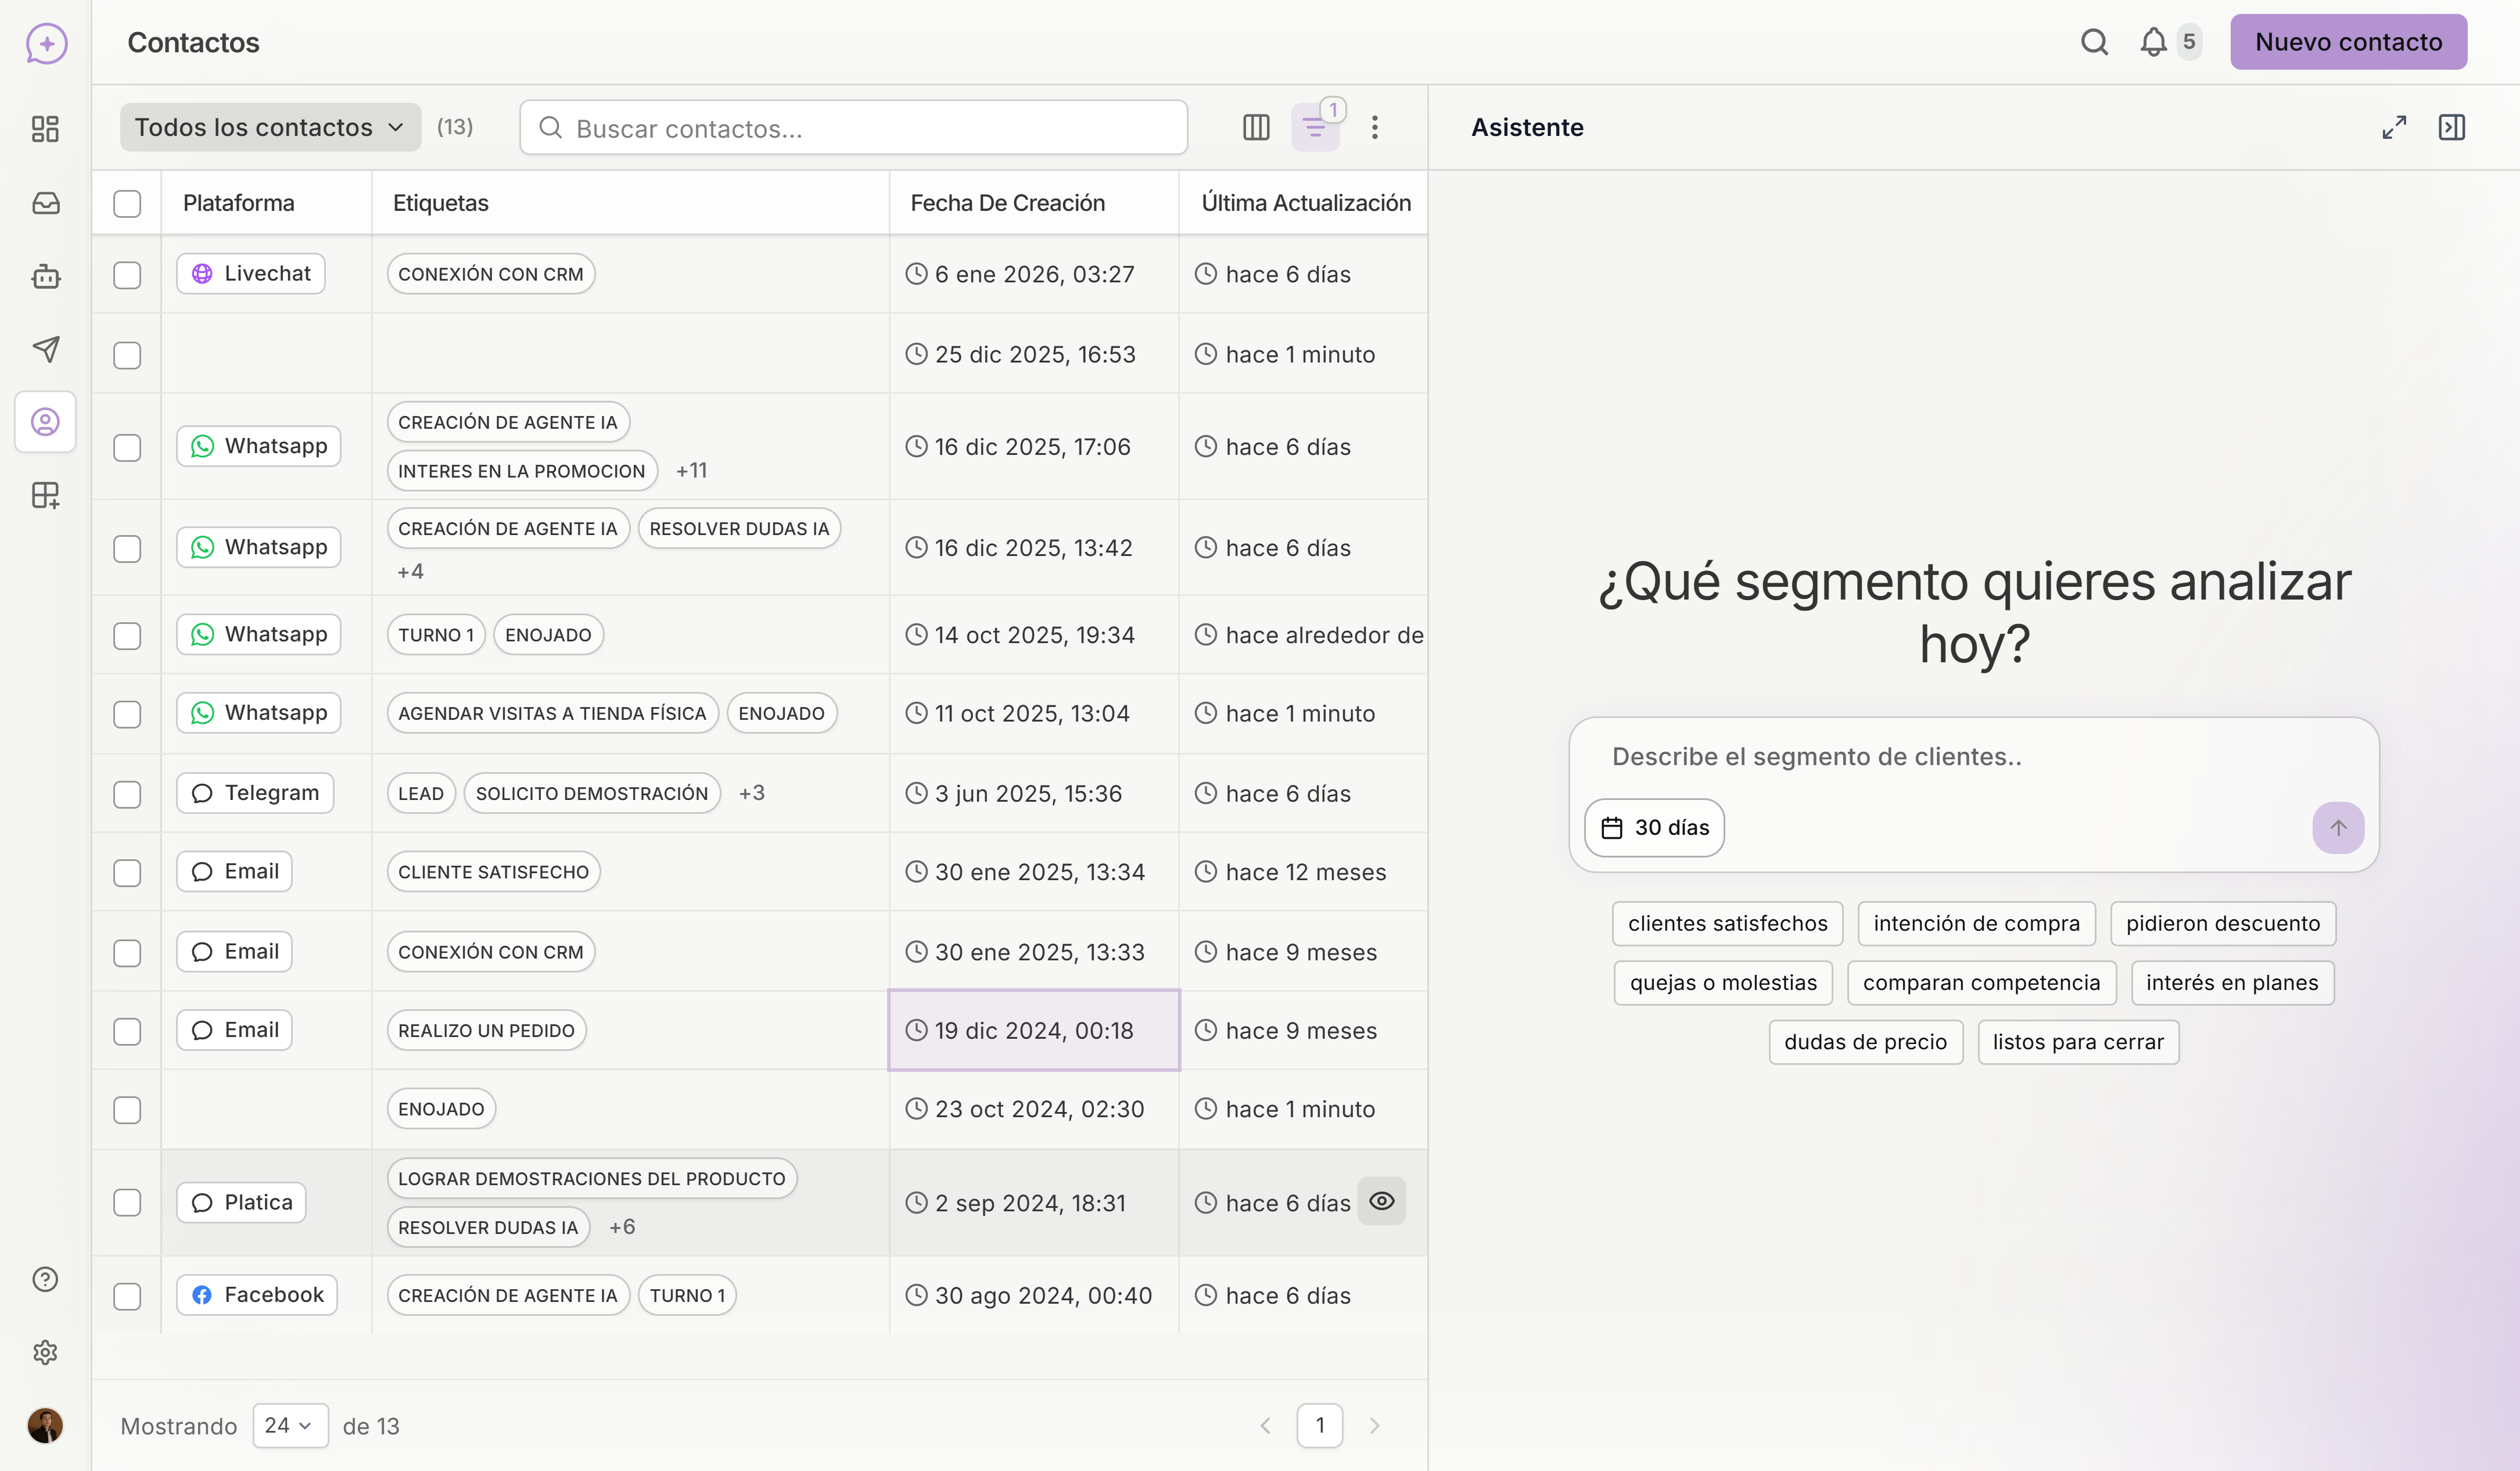
Task: Open the contacts person icon in sidebar
Action: (45, 421)
